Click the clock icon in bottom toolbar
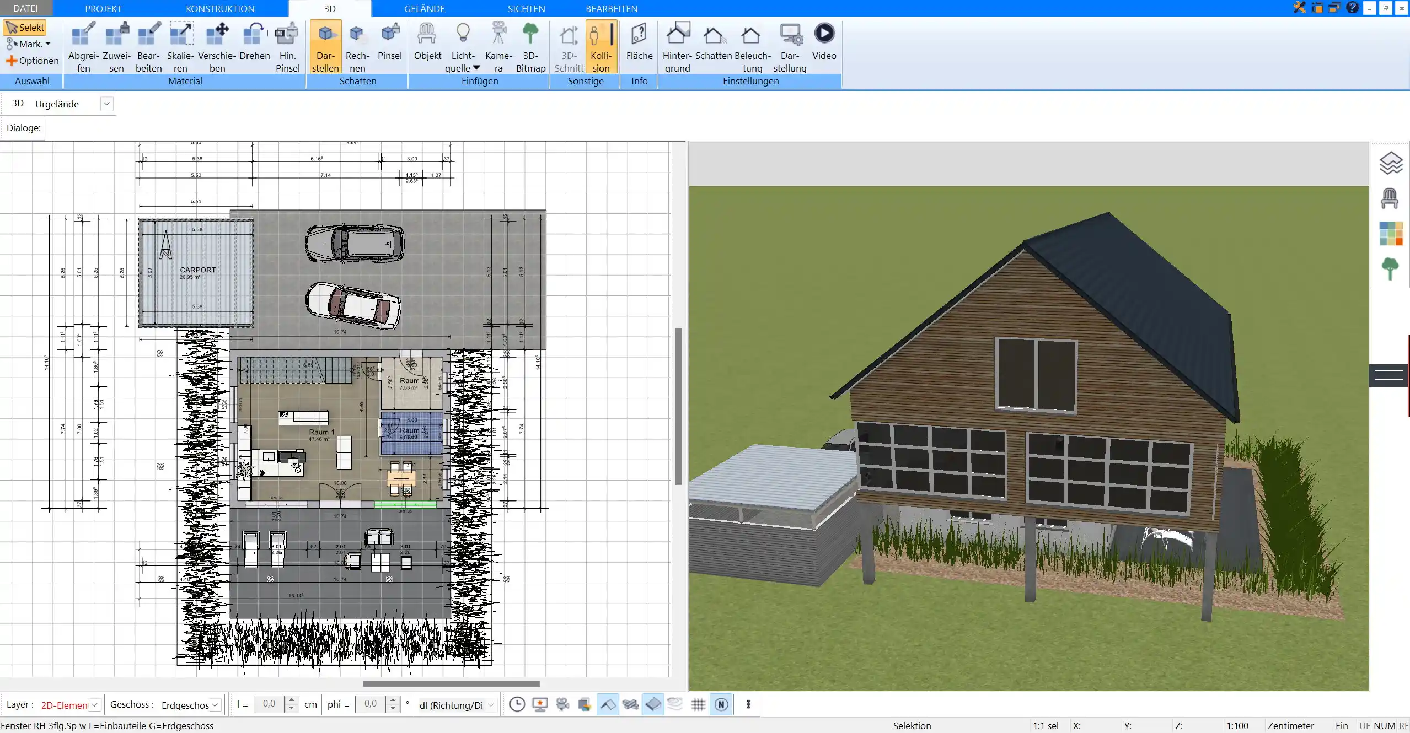1410x733 pixels. tap(517, 704)
